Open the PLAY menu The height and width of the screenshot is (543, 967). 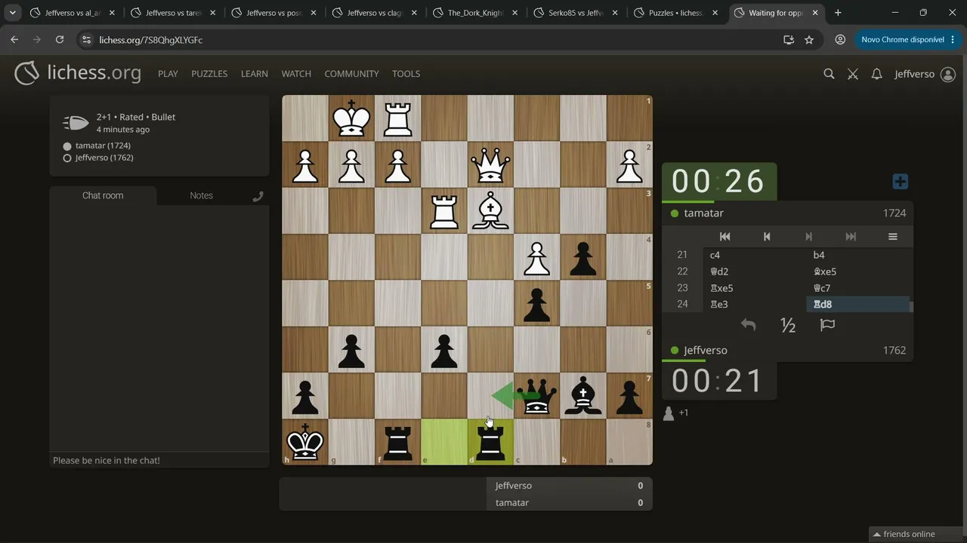point(168,74)
